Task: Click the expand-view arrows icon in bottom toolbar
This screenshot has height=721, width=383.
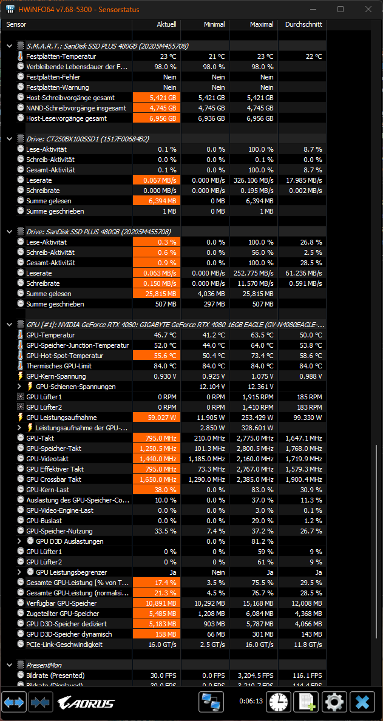Action: [14, 702]
